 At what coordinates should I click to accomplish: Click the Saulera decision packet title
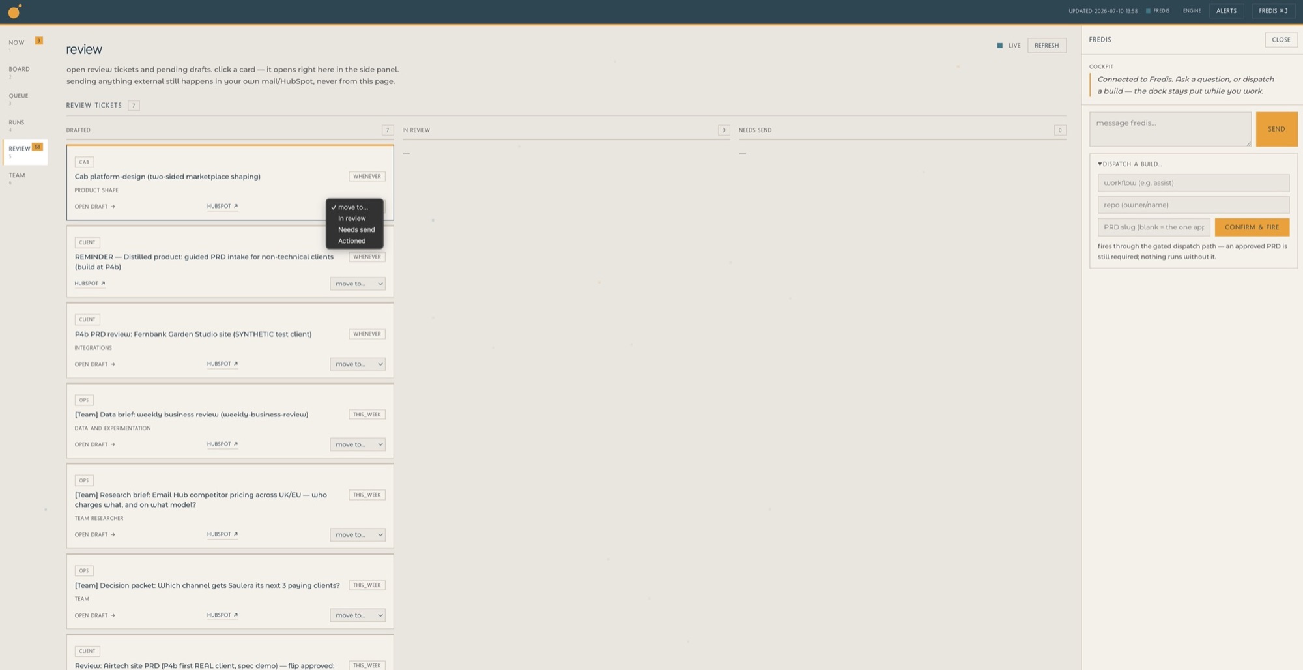(x=207, y=585)
